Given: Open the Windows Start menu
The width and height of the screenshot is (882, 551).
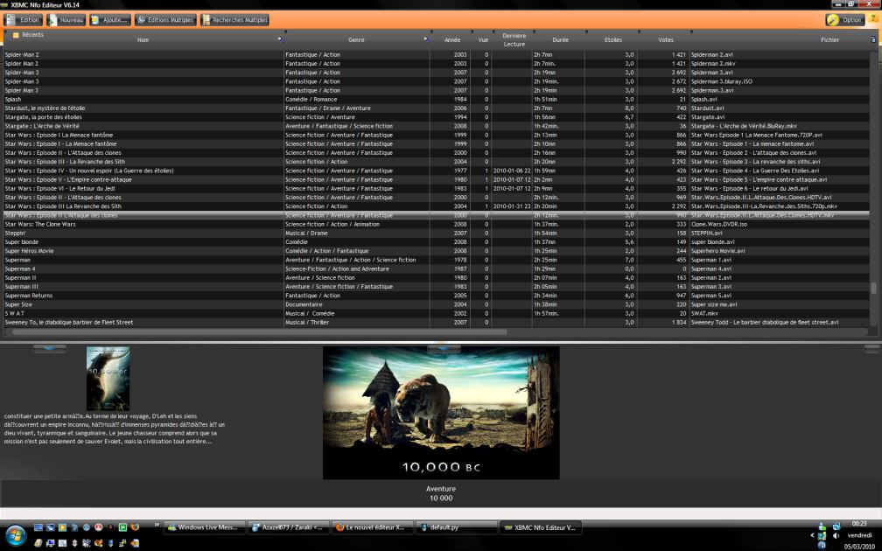Looking at the screenshot, I should coord(15,536).
